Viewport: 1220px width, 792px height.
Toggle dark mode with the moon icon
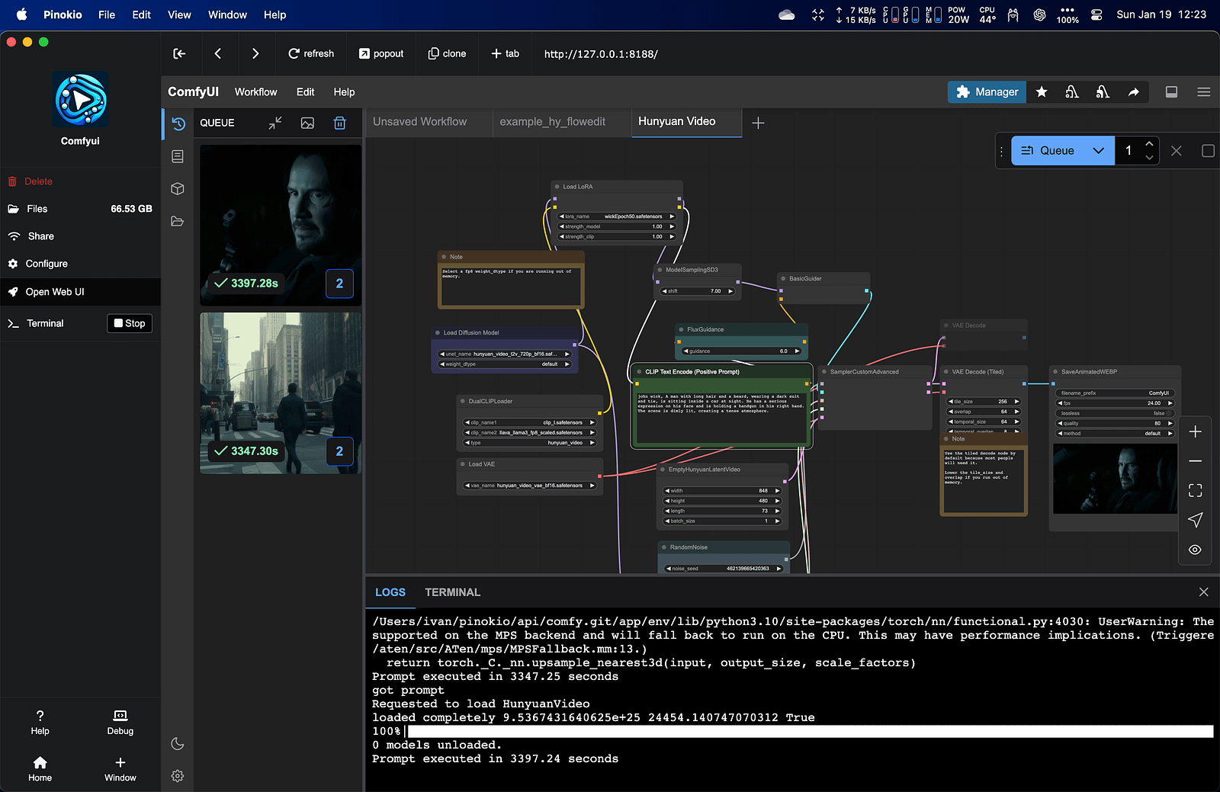178,743
